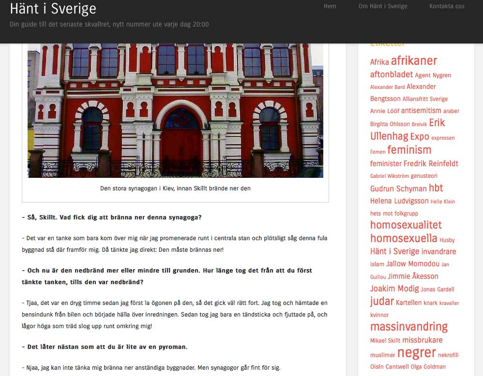Click the feminism tag link
Image resolution: width=483 pixels, height=376 pixels.
(409, 150)
